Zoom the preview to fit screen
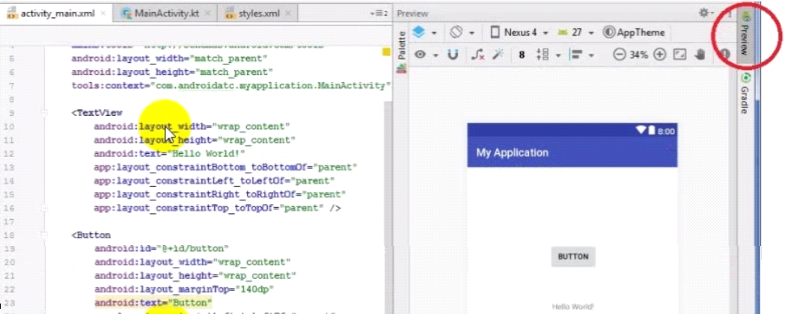 pyautogui.click(x=680, y=55)
